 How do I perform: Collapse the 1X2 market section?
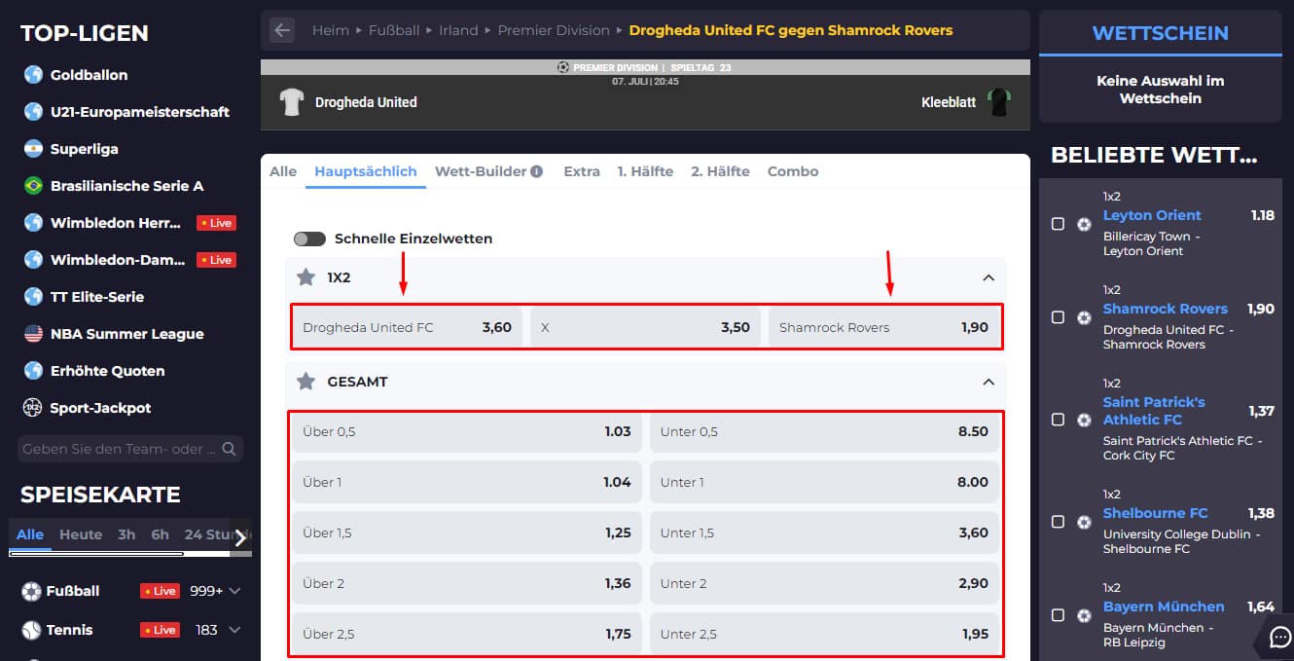[x=988, y=277]
